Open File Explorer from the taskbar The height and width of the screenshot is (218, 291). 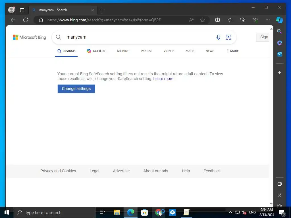click(x=117, y=212)
